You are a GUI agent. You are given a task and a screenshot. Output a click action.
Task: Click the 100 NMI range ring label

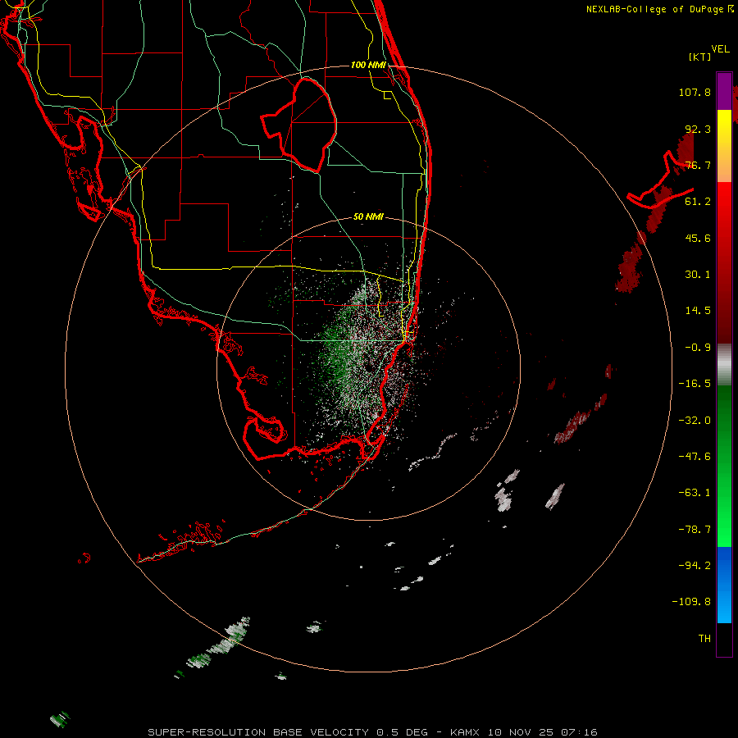pos(368,65)
